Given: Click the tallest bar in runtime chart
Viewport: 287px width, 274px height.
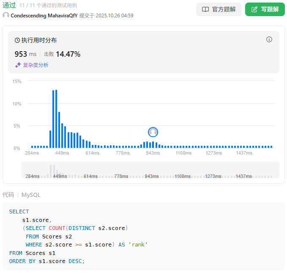Looking at the screenshot, I should 56,119.
